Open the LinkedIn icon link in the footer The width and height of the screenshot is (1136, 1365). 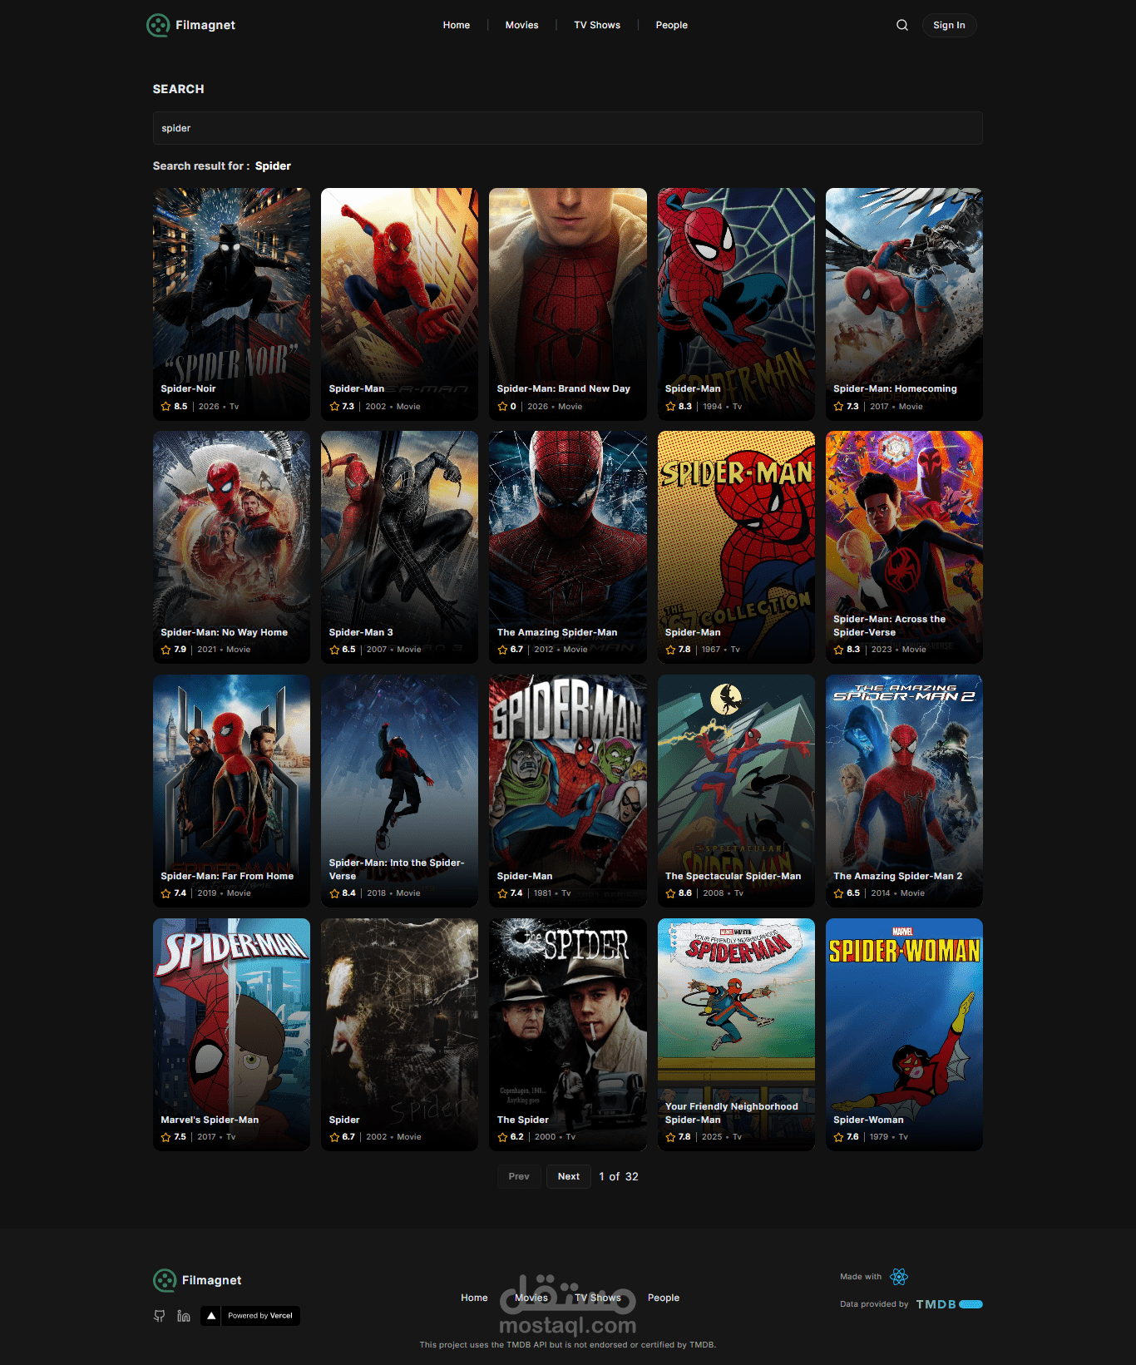(x=184, y=1316)
